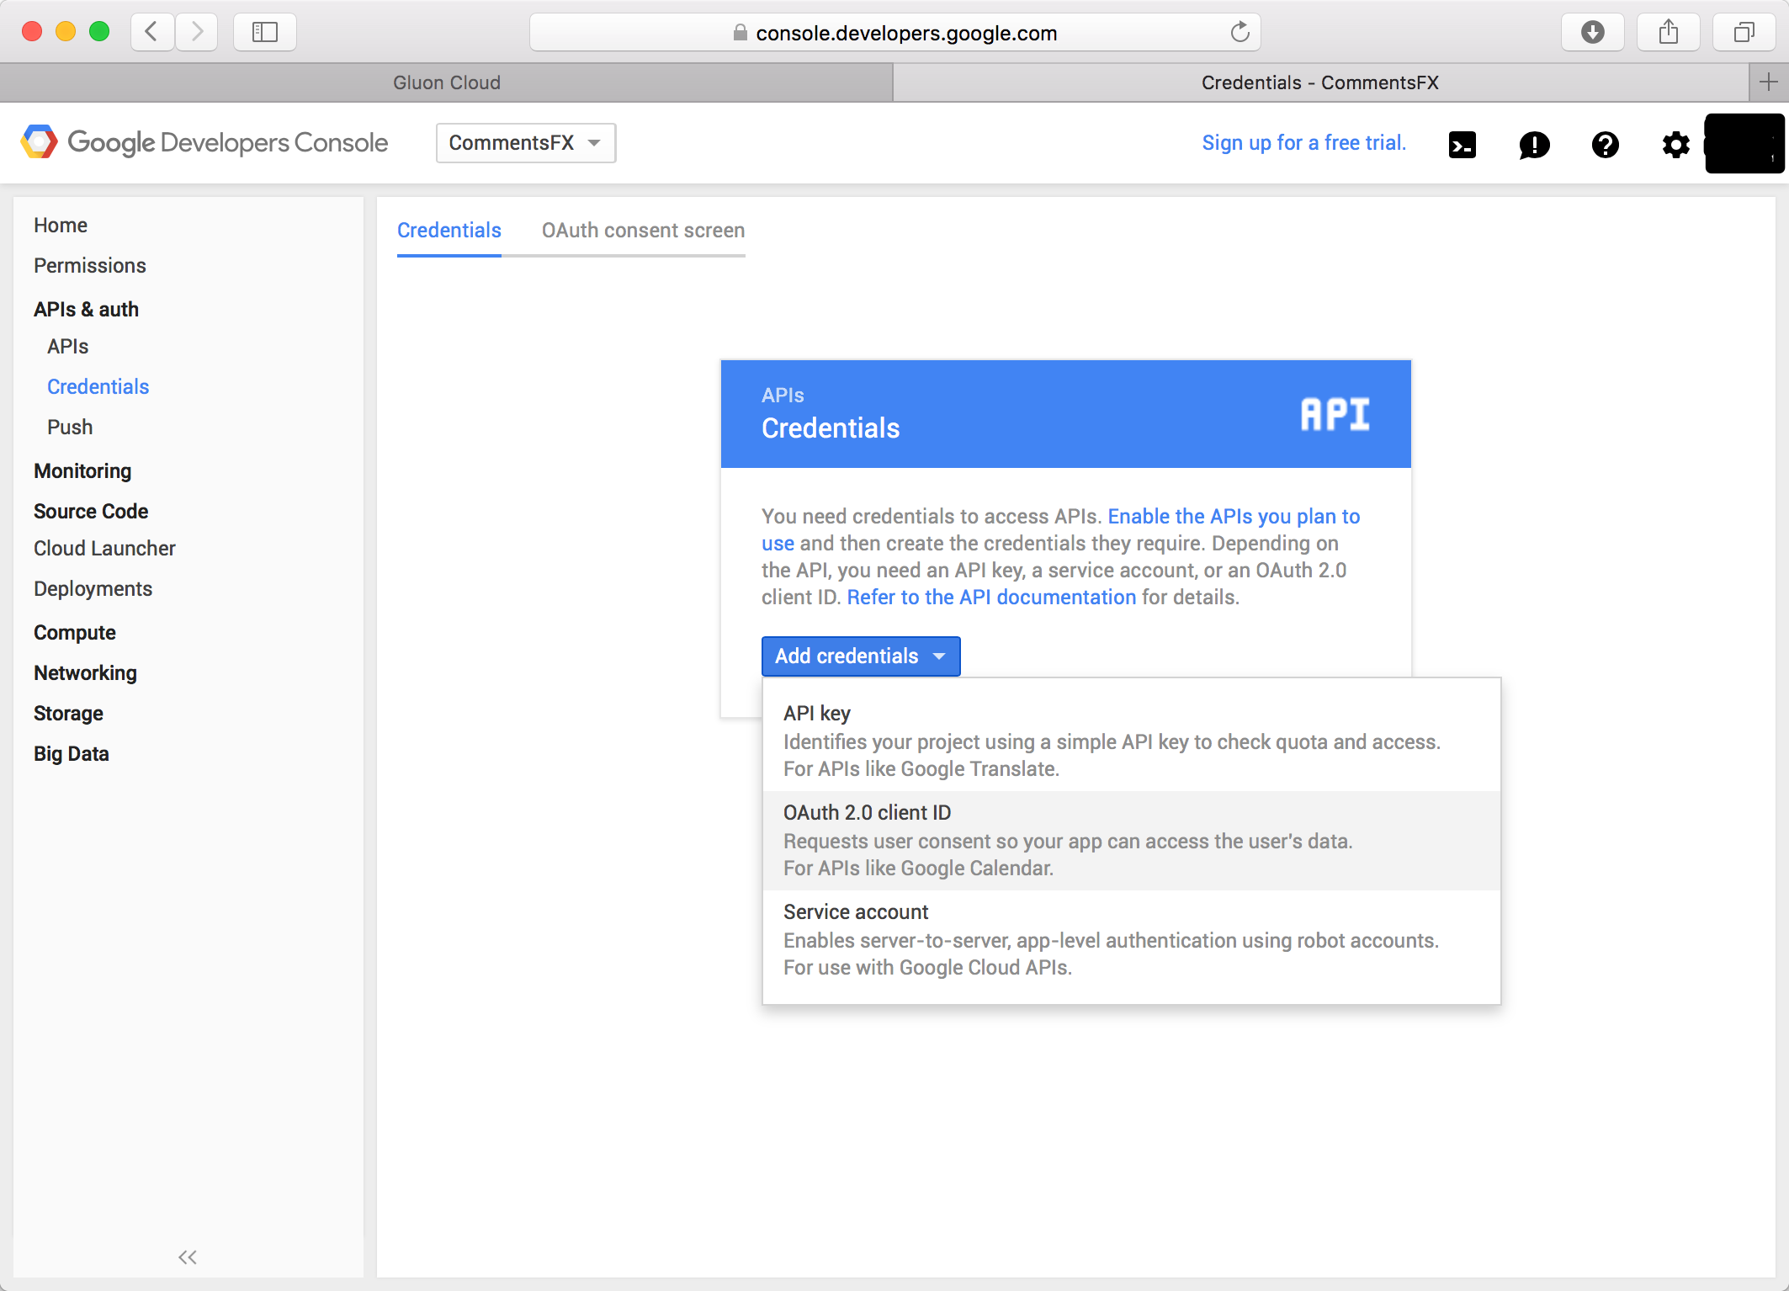1789x1291 pixels.
Task: Choose API key from credentials menu
Action: (1131, 741)
